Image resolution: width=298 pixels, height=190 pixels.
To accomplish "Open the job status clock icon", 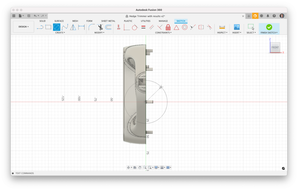I will click(x=262, y=16).
